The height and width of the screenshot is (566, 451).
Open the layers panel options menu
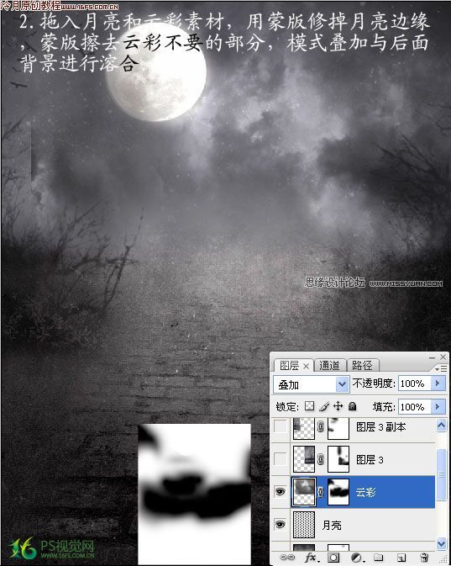coord(441,368)
